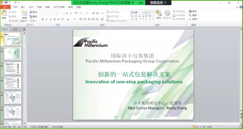Select the isosceles triangle shape

(x=136, y=16)
